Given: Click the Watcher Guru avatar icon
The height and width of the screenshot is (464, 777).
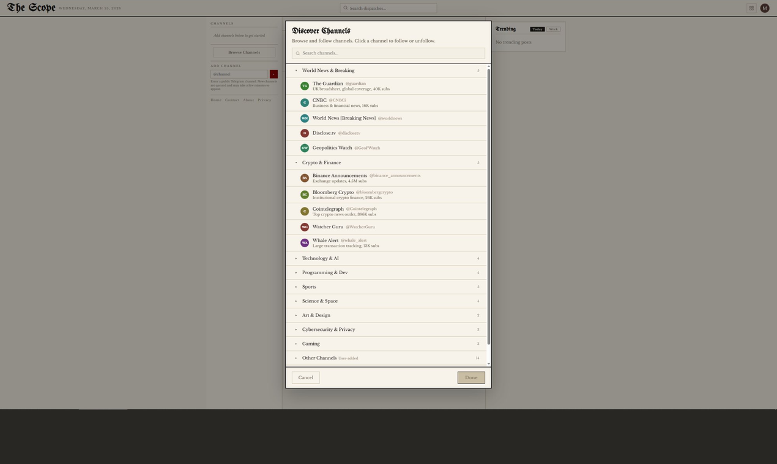Looking at the screenshot, I should [305, 227].
